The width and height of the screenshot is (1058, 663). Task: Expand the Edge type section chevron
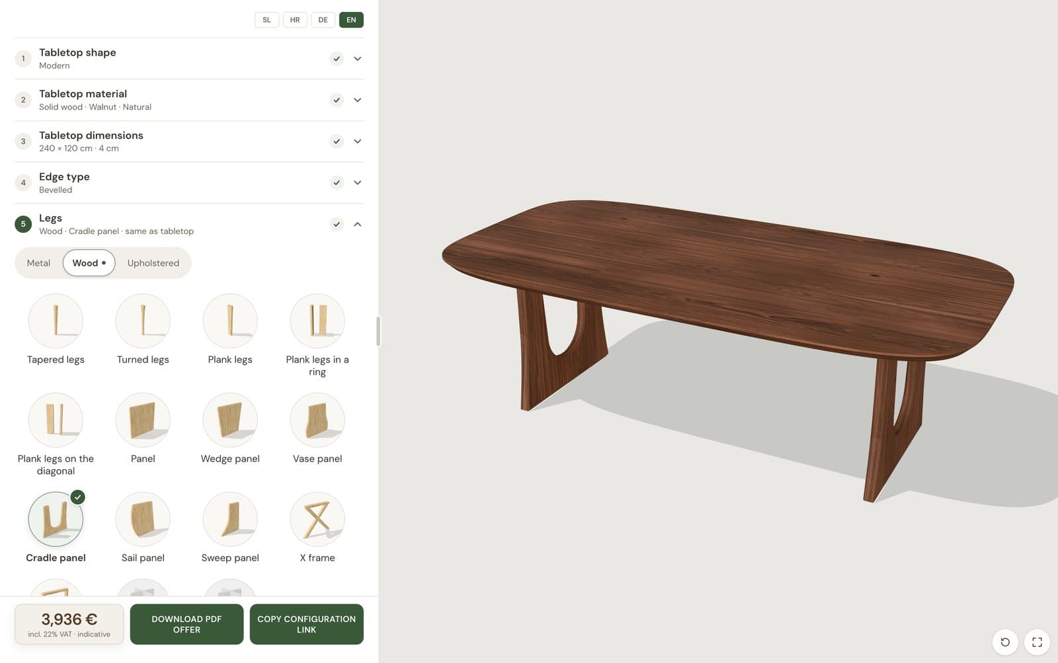coord(358,182)
